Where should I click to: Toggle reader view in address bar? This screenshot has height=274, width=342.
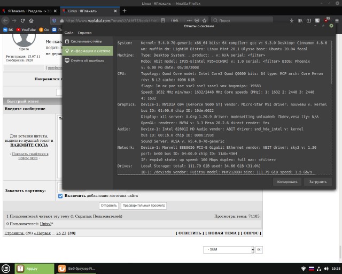click(163, 20)
